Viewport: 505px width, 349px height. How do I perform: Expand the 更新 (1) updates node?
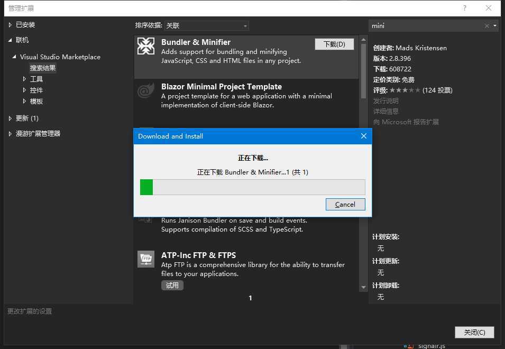click(x=10, y=118)
